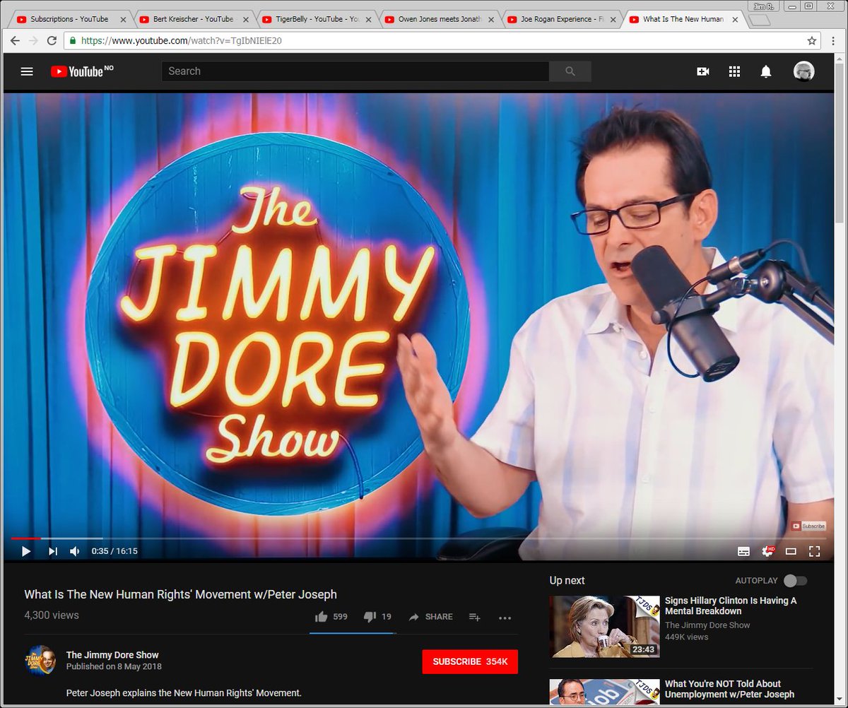The width and height of the screenshot is (848, 708).
Task: Toggle the Autoplay switch
Action: point(796,581)
